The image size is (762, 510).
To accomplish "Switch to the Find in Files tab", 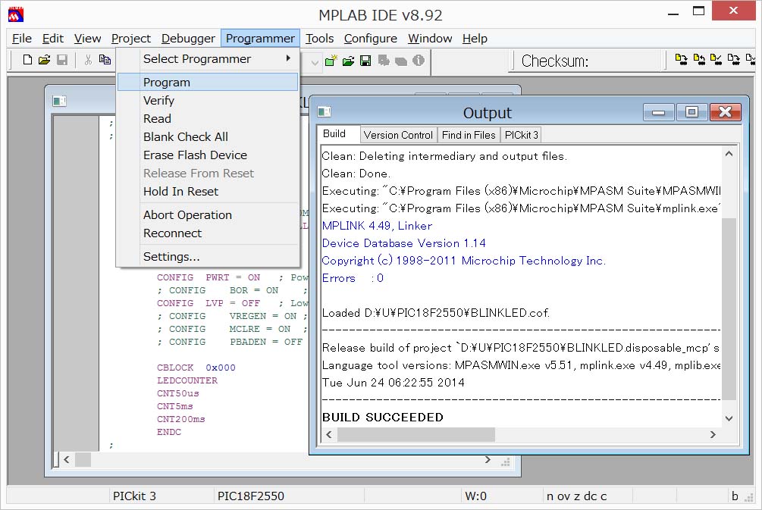I will click(469, 135).
